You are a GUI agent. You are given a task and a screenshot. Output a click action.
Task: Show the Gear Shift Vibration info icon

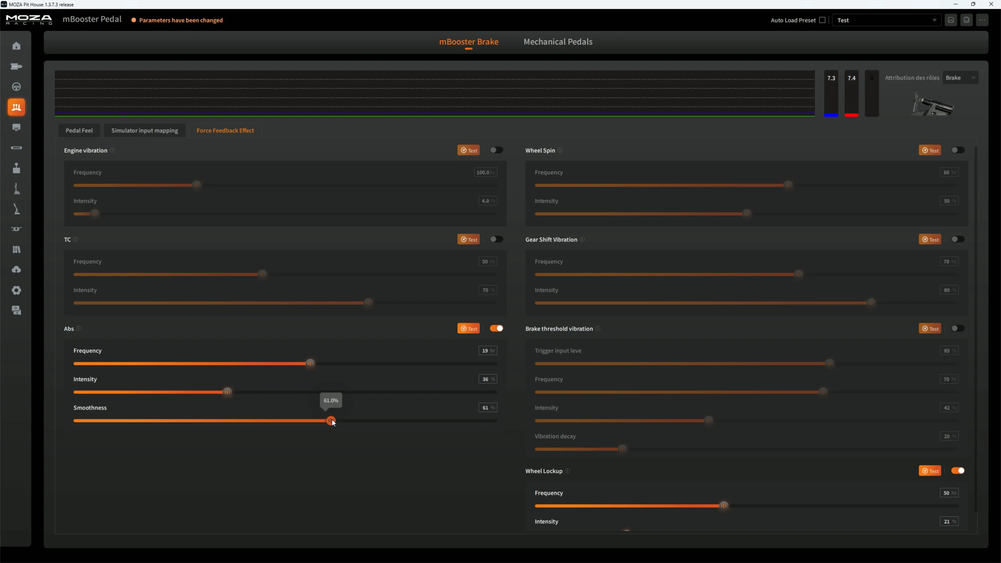click(582, 239)
